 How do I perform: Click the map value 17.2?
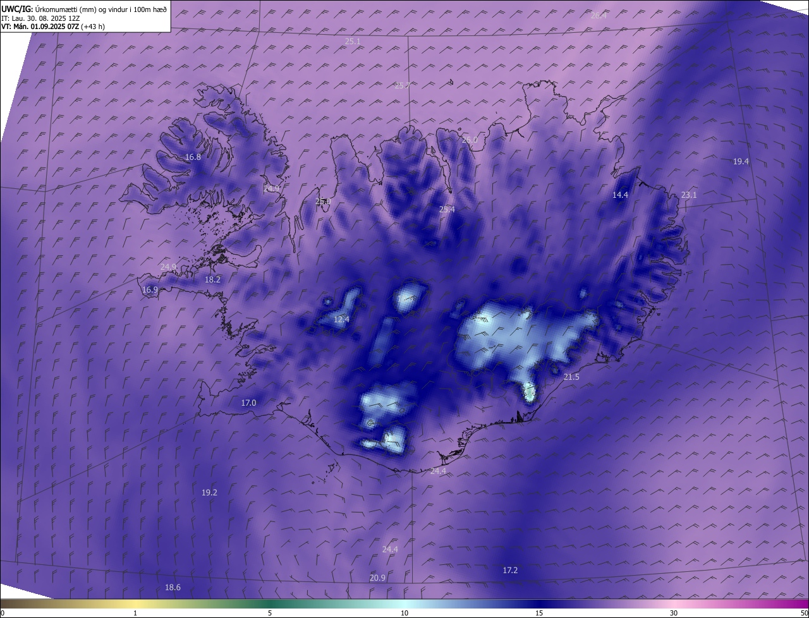tap(510, 571)
